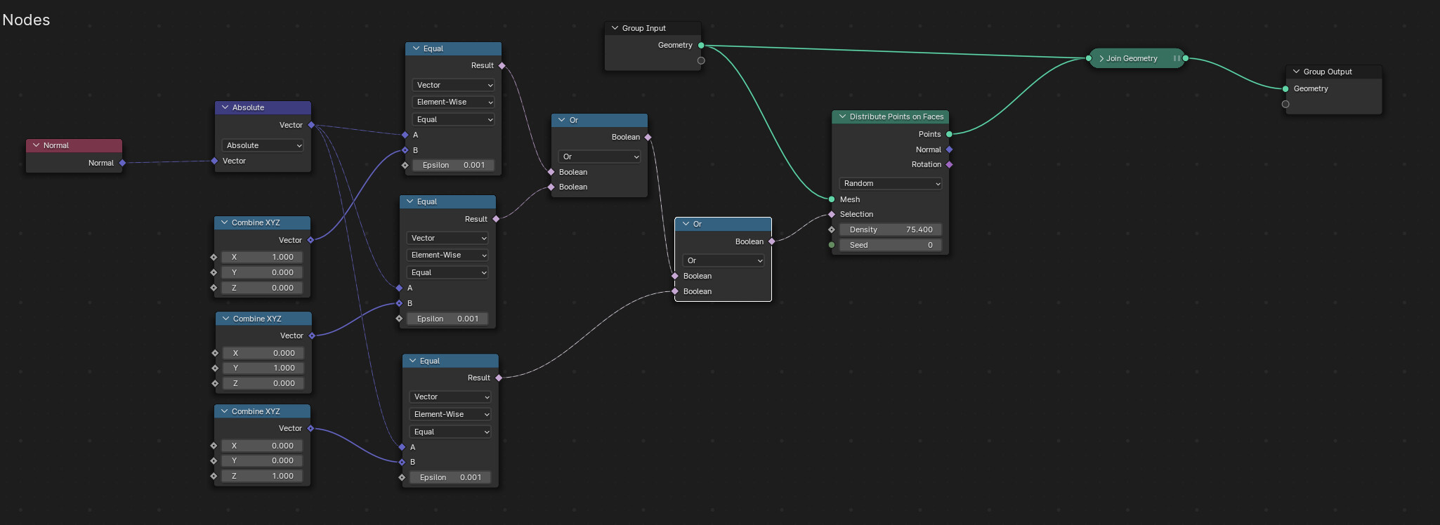Collapse the Absolute node

[225, 107]
